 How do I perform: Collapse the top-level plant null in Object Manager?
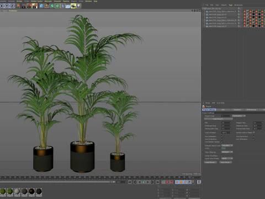[x=203, y=8]
